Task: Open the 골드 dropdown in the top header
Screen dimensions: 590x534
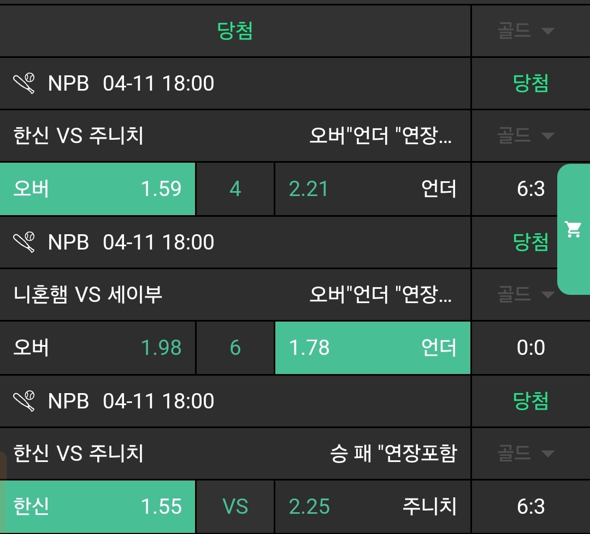Action: pyautogui.click(x=526, y=31)
